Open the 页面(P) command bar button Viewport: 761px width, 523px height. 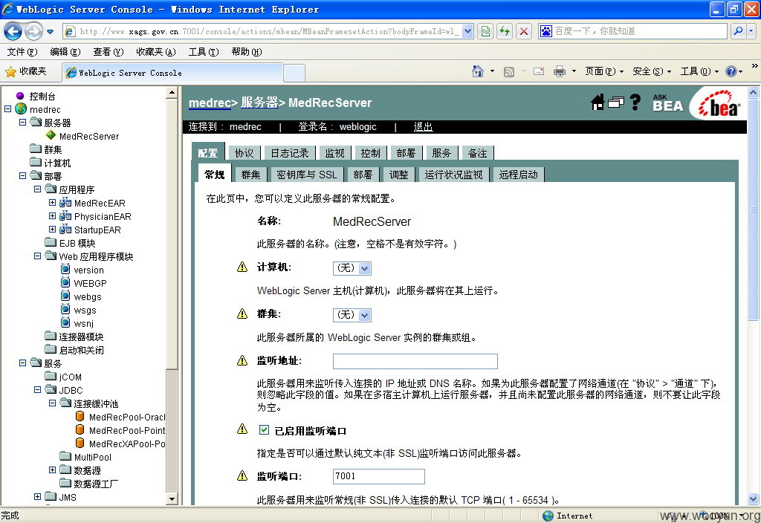coord(603,71)
